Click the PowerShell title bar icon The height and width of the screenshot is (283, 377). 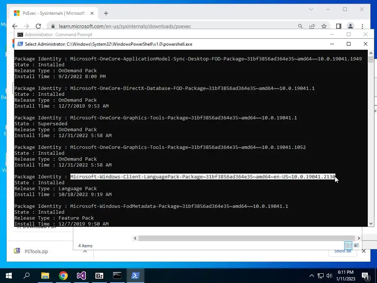coord(20,44)
